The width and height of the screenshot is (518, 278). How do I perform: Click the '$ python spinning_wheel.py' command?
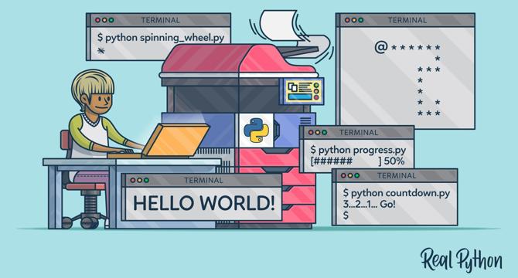tap(161, 38)
